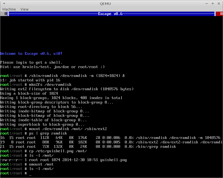Click 'Writing block-bitmap of block-group 0...' line
This screenshot has height=178, width=223.
(44, 116)
